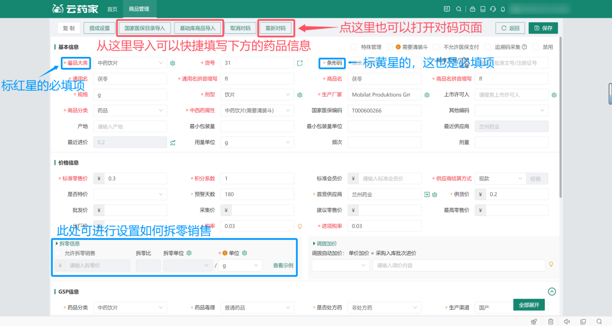Open the 是否处方药 dropdown
This screenshot has width=612, height=326.
pos(384,308)
